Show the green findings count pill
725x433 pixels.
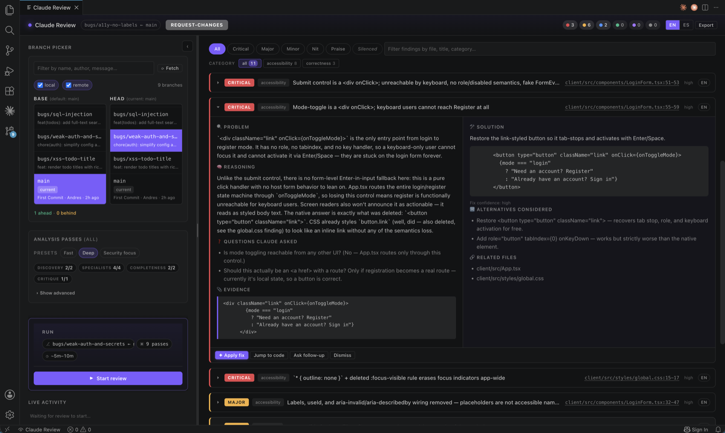[x=619, y=25]
